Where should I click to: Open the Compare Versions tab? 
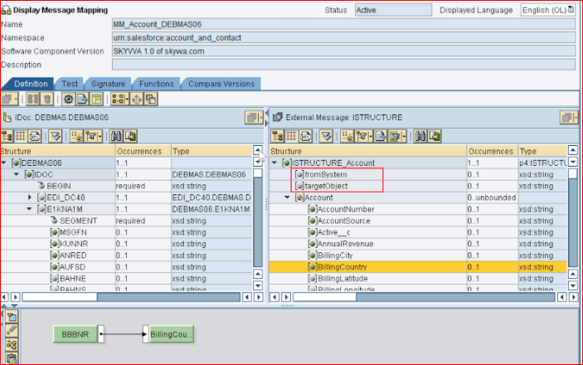pyautogui.click(x=221, y=84)
